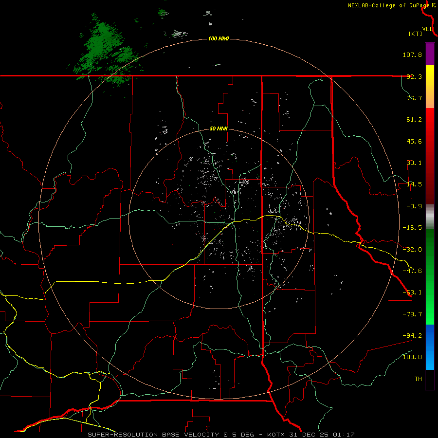Click the blue segment of color bar
438x438 pixels.
[x=430, y=347]
